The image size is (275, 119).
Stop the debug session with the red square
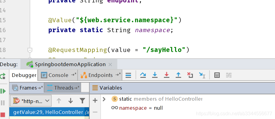[3, 114]
